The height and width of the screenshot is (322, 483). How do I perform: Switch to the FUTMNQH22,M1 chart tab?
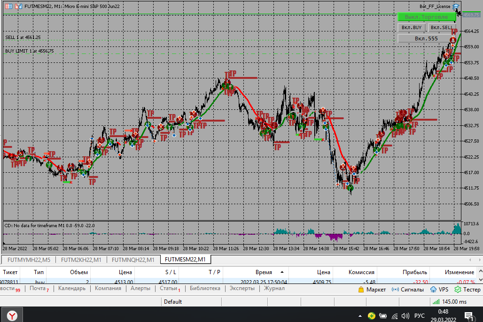(133, 260)
